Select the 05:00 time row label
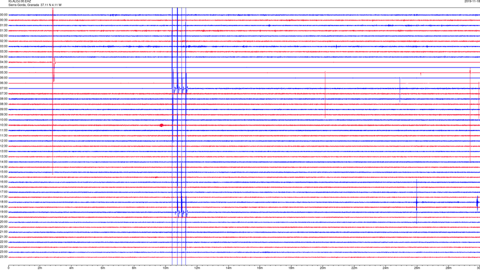 tap(3, 67)
